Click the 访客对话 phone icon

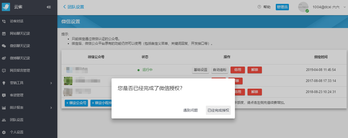click(4, 21)
